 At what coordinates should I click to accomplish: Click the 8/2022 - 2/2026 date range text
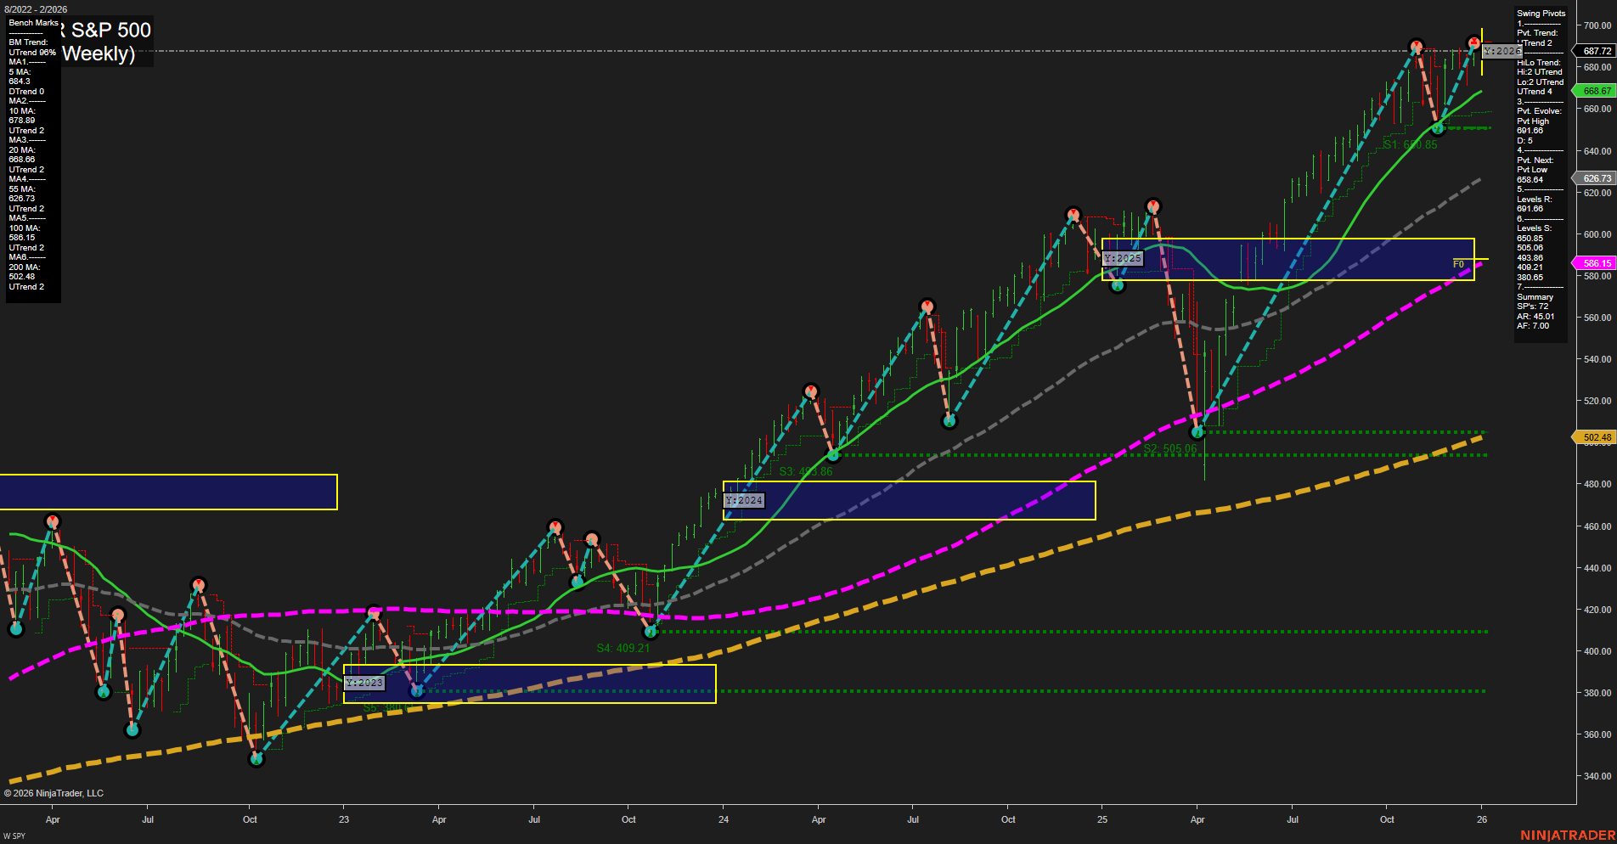tap(36, 9)
